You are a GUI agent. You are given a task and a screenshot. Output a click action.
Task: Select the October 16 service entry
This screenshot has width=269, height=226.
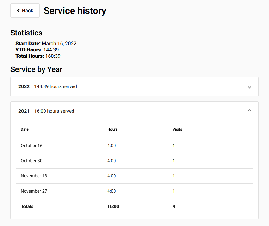click(x=32, y=146)
